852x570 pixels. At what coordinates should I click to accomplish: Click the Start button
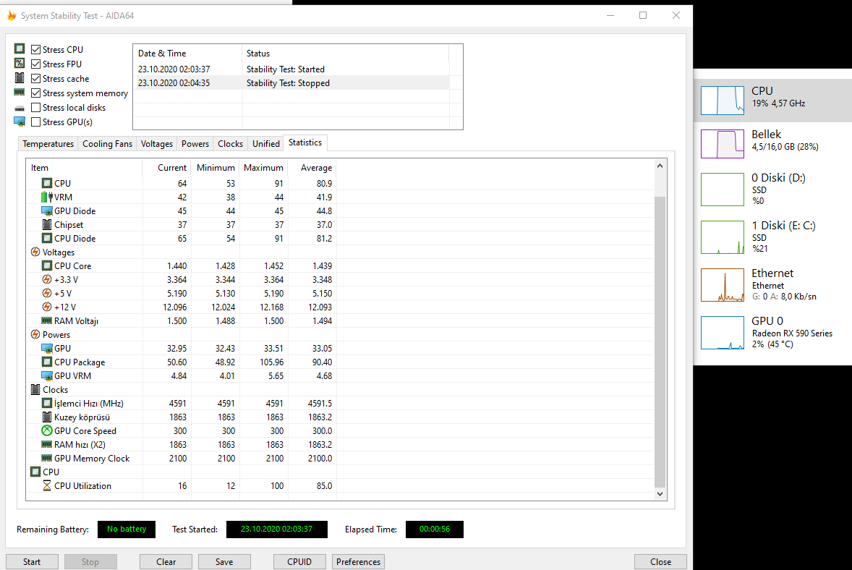(x=32, y=562)
